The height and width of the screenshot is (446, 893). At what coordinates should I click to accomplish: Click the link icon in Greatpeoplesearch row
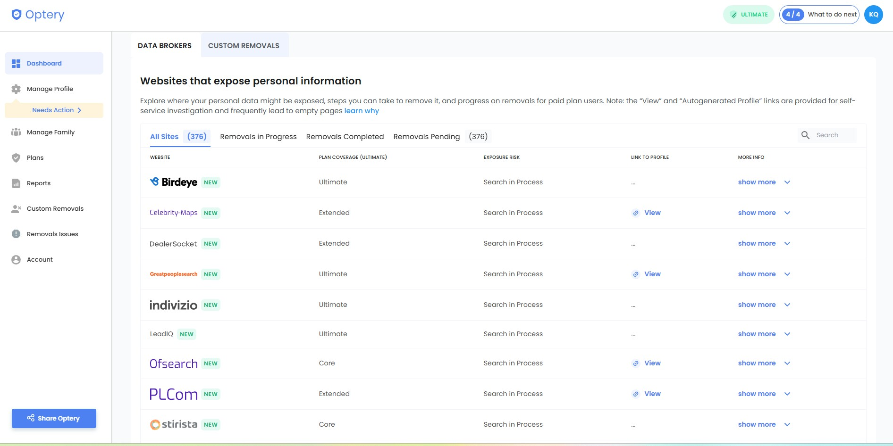[x=636, y=274]
